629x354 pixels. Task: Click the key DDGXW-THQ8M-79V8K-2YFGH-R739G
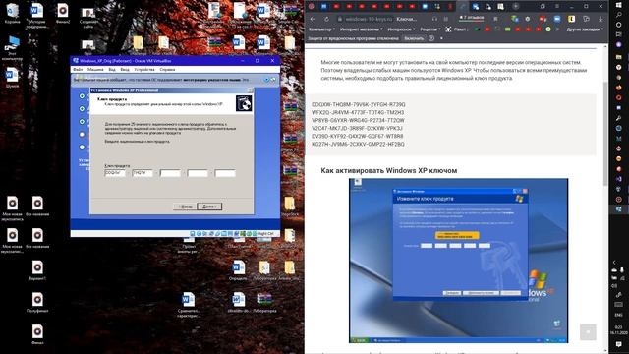358,105
